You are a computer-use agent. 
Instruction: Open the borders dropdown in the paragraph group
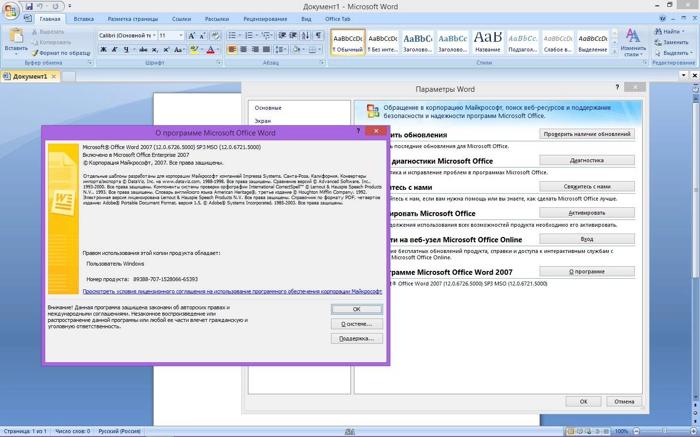[x=319, y=50]
